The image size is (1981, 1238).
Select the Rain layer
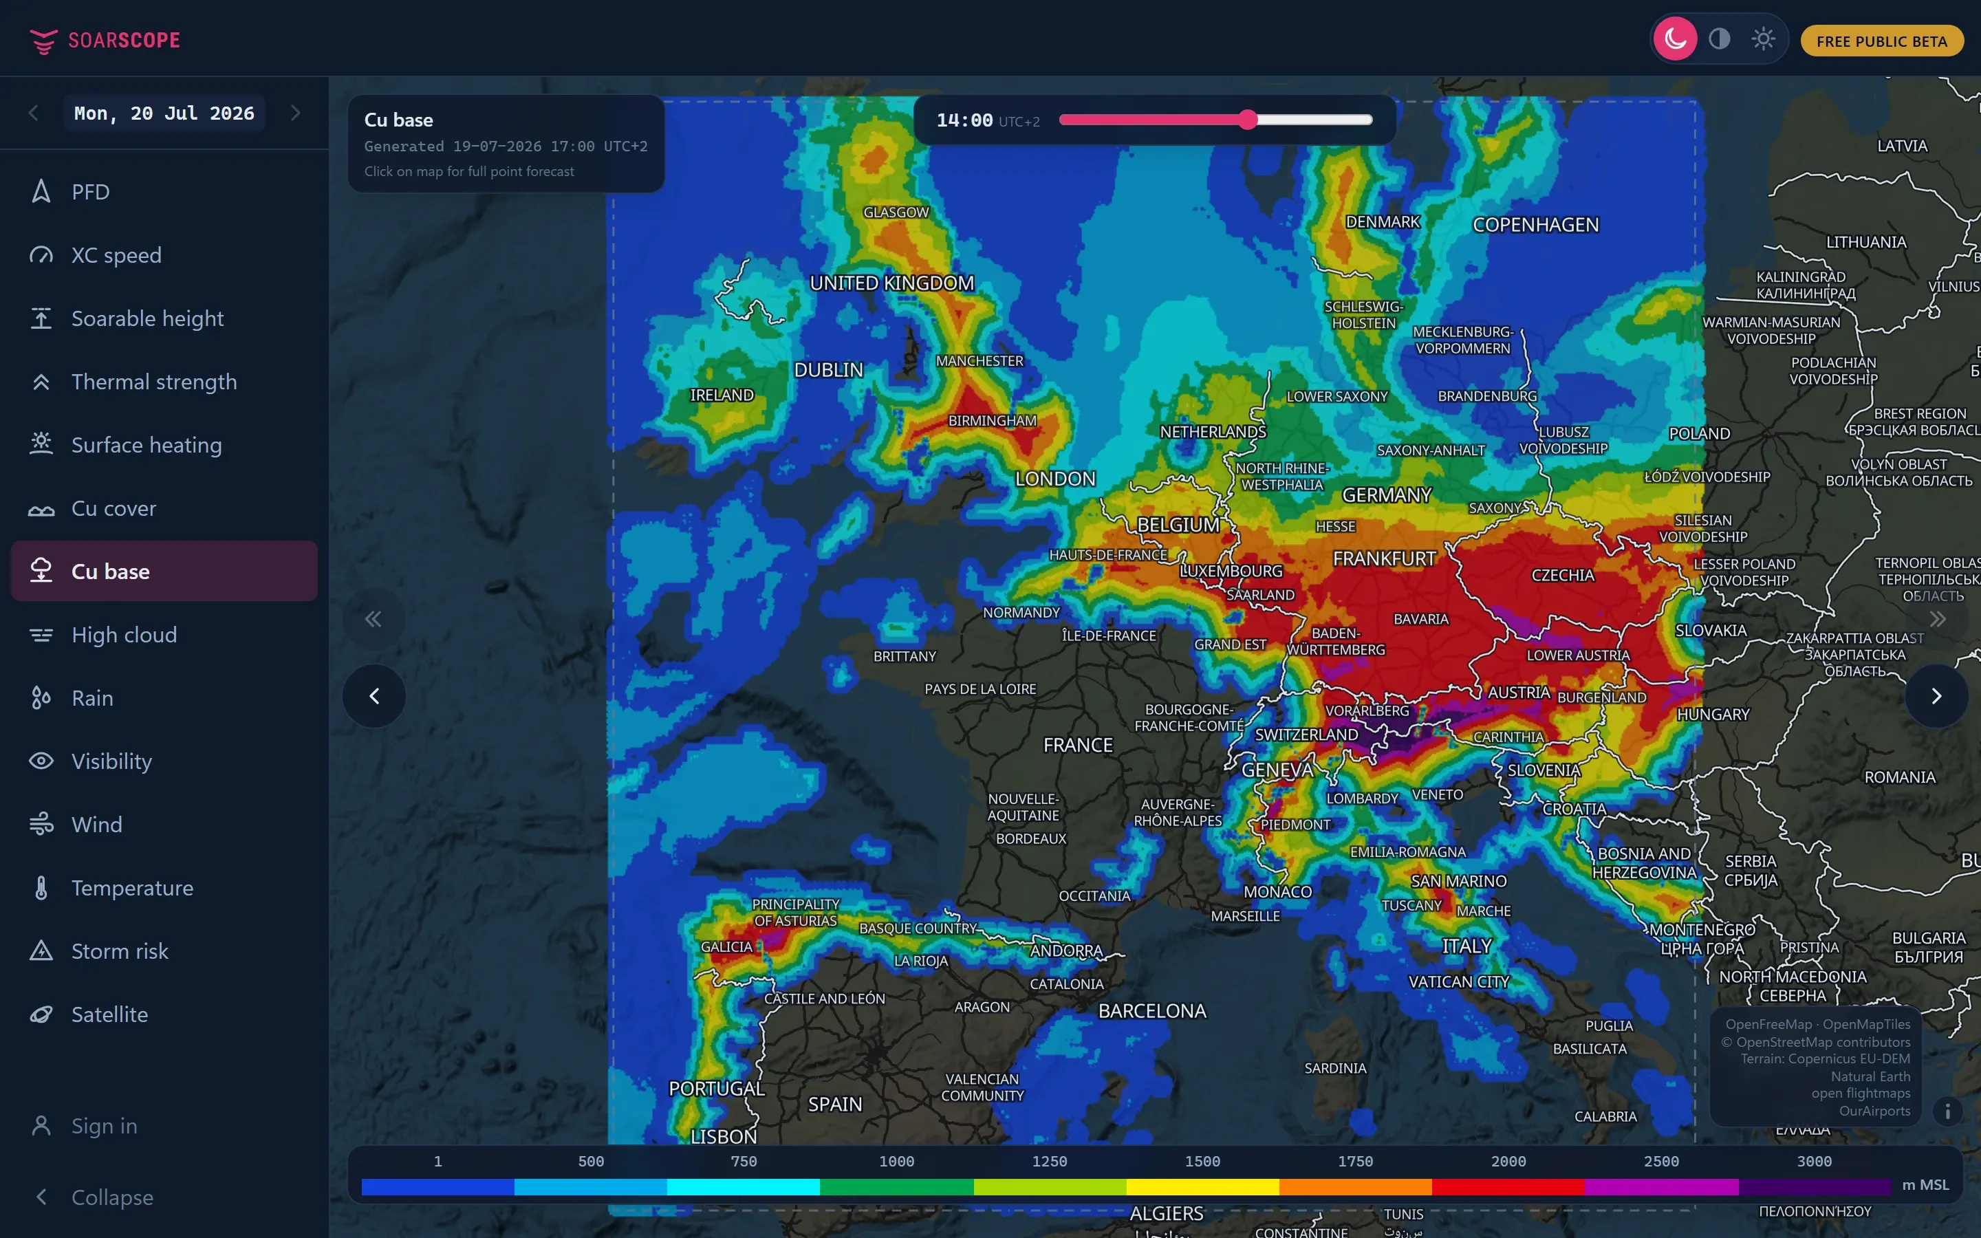tap(164, 697)
